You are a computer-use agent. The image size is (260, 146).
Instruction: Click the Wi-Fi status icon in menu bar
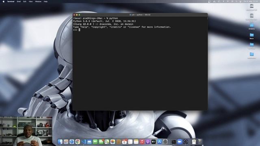click(228, 2)
